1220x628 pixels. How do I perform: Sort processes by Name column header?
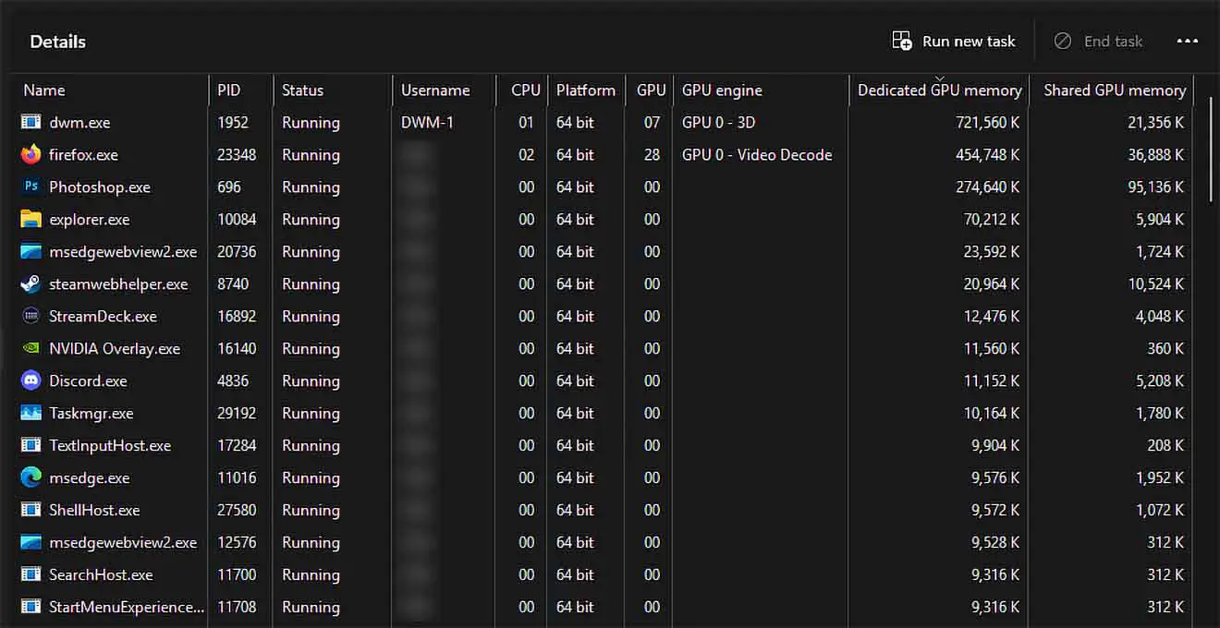44,91
